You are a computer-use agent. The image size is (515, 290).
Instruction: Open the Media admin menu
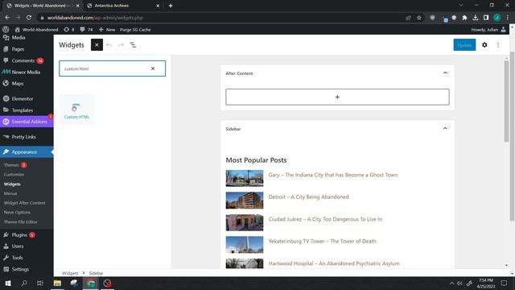tap(19, 38)
